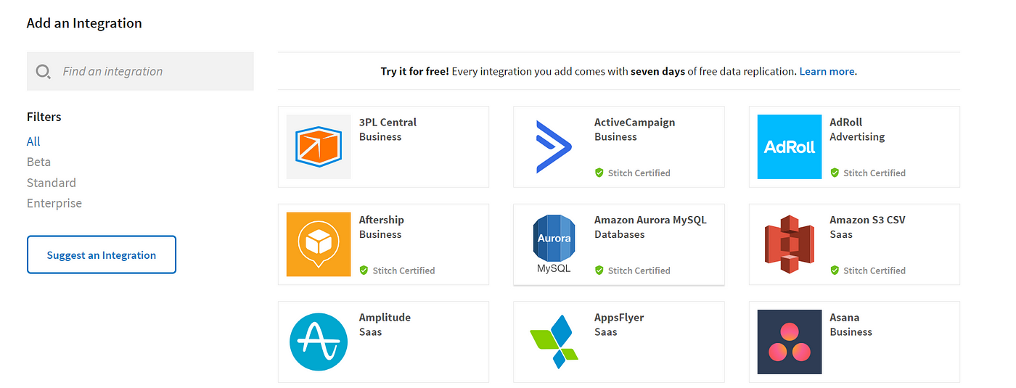Screen dimensions: 1016x388
Task: Filter integrations by Standard
Action: click(x=52, y=183)
